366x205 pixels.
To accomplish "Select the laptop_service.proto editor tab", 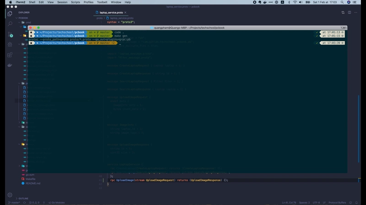I will point(111,13).
